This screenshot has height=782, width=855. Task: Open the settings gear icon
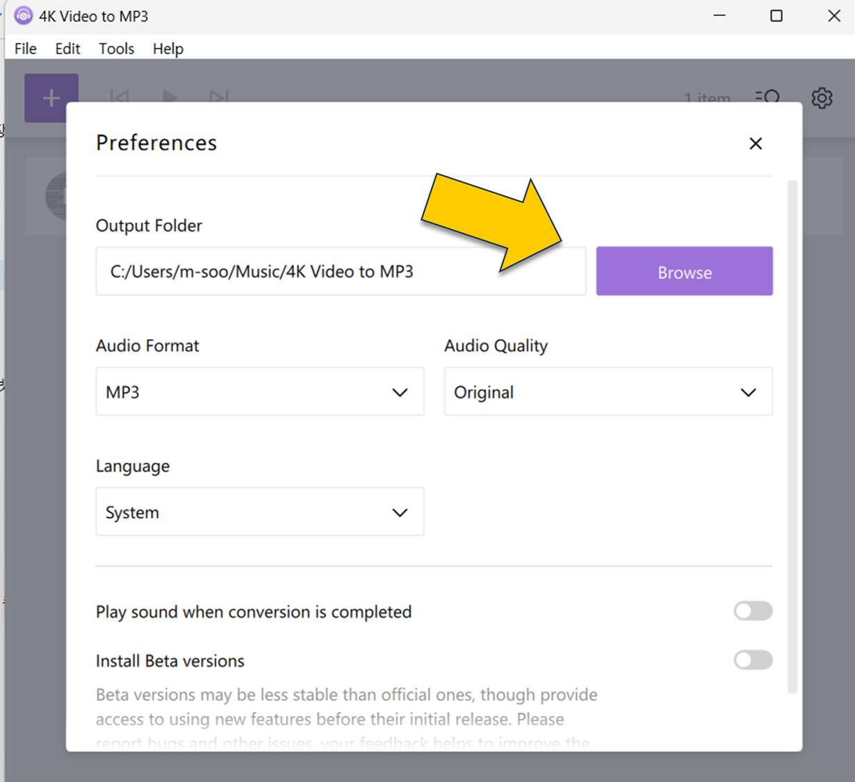(822, 98)
